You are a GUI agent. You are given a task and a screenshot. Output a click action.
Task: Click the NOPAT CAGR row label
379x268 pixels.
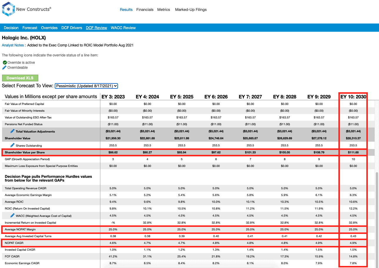click(14, 243)
